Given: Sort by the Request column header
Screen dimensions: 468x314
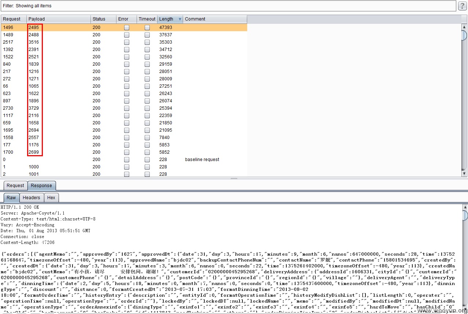Looking at the screenshot, I should coord(14,19).
